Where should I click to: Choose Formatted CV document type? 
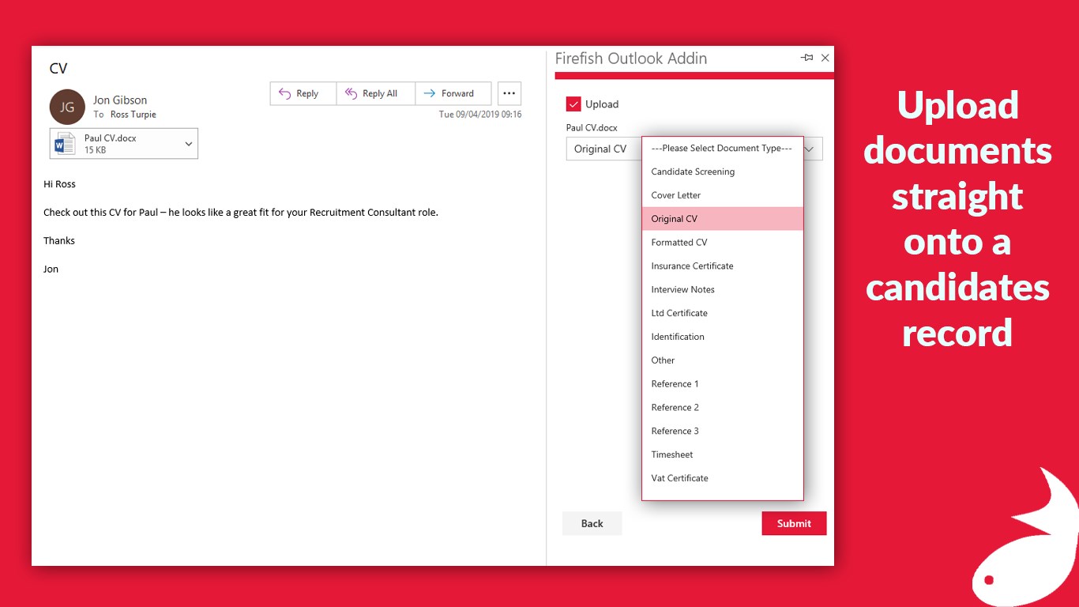click(723, 243)
